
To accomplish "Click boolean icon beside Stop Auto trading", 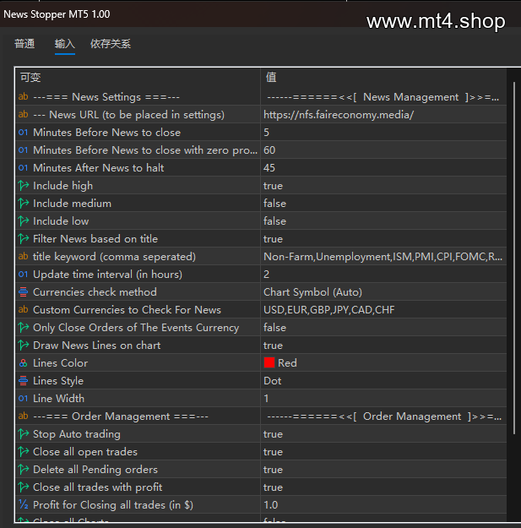I will [x=24, y=433].
